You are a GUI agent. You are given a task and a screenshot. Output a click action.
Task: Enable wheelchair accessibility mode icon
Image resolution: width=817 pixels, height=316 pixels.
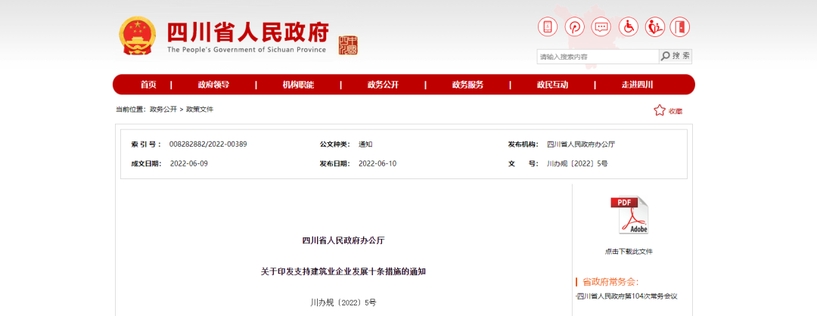coord(629,27)
